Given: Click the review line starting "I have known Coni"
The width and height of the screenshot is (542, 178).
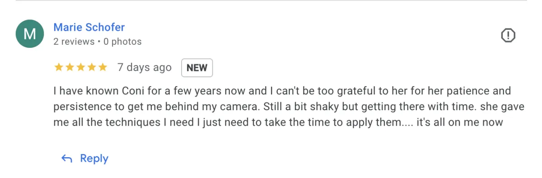Looking at the screenshot, I should coord(282,91).
